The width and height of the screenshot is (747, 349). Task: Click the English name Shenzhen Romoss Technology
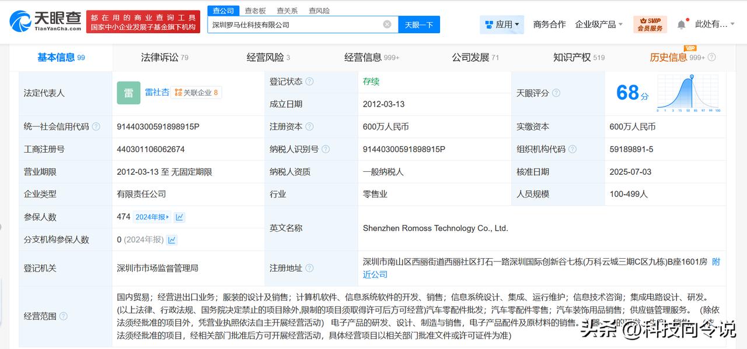(435, 228)
